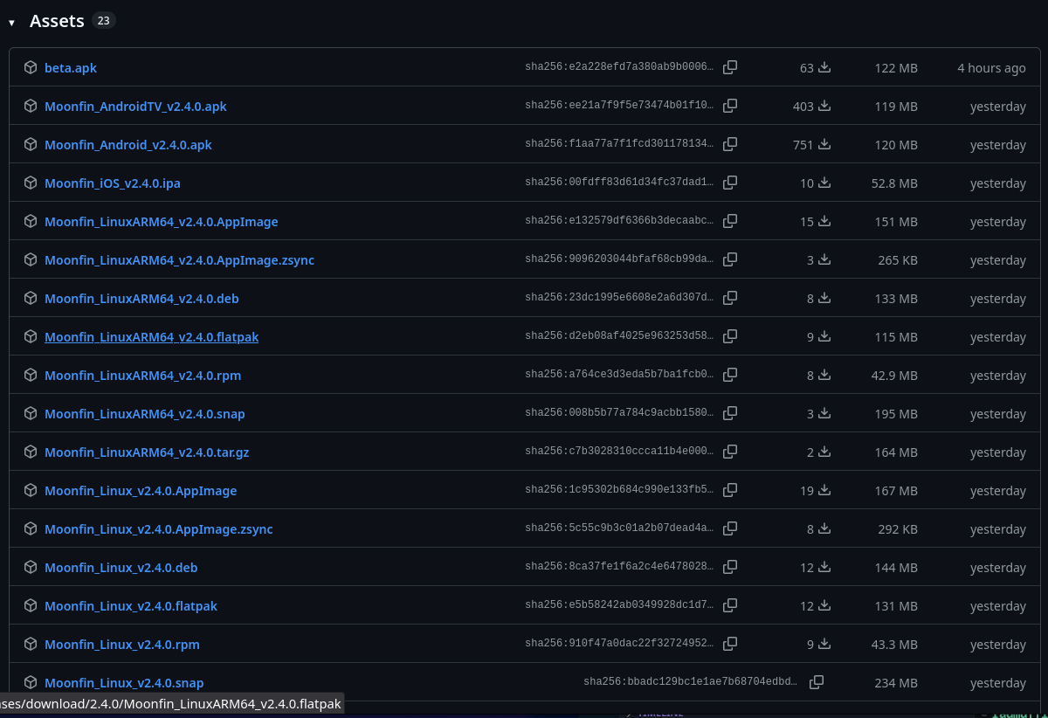This screenshot has width=1048, height=718.
Task: Copy the LinuxARM64 AppImage sha256 hash
Action: pyautogui.click(x=730, y=221)
